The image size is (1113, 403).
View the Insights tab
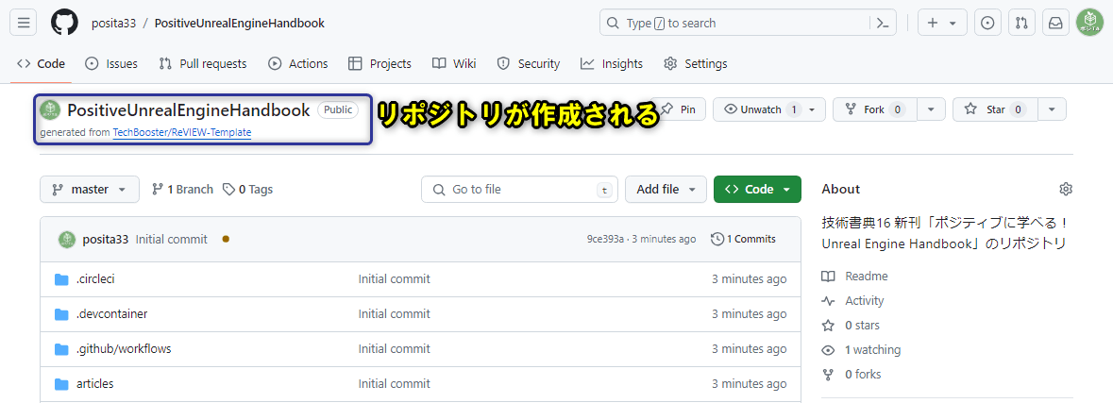pos(612,64)
